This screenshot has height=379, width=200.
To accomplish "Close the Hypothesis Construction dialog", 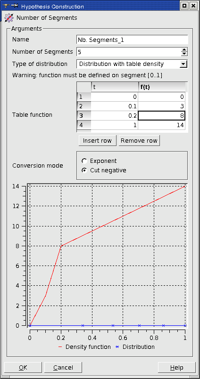I will (x=192, y=6).
